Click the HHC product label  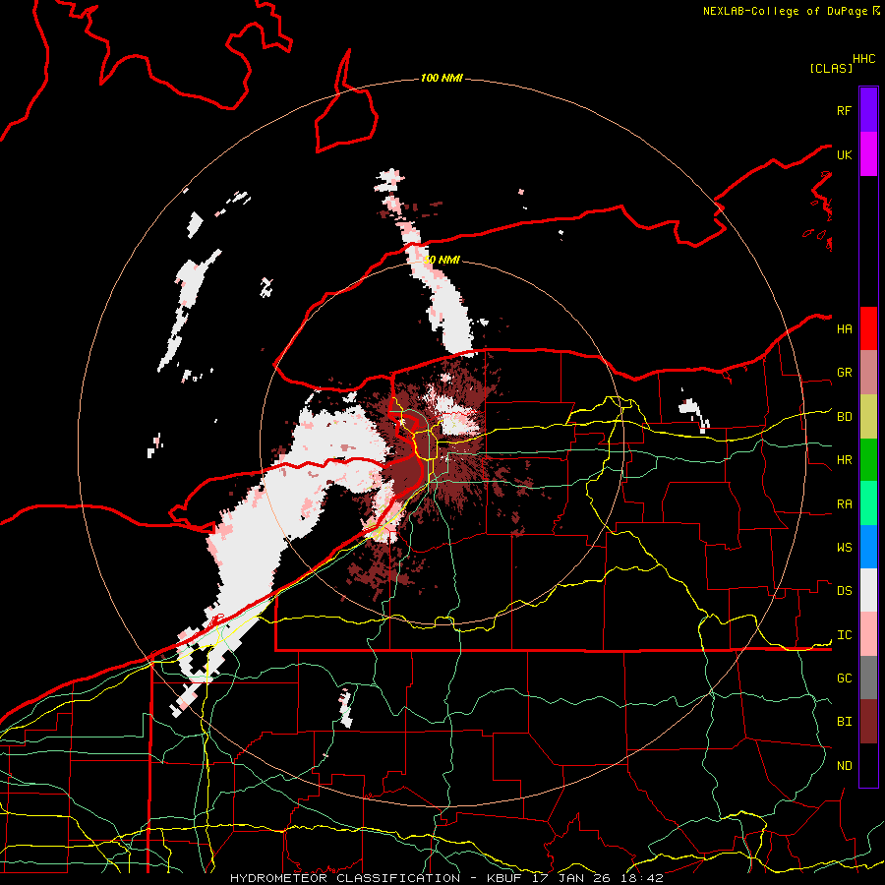(x=864, y=59)
